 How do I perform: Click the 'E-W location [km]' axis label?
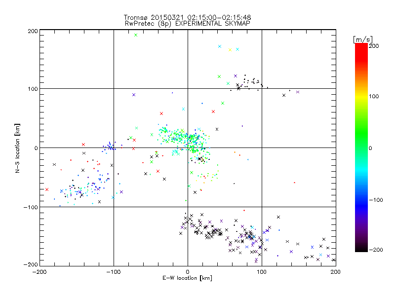[187, 278]
